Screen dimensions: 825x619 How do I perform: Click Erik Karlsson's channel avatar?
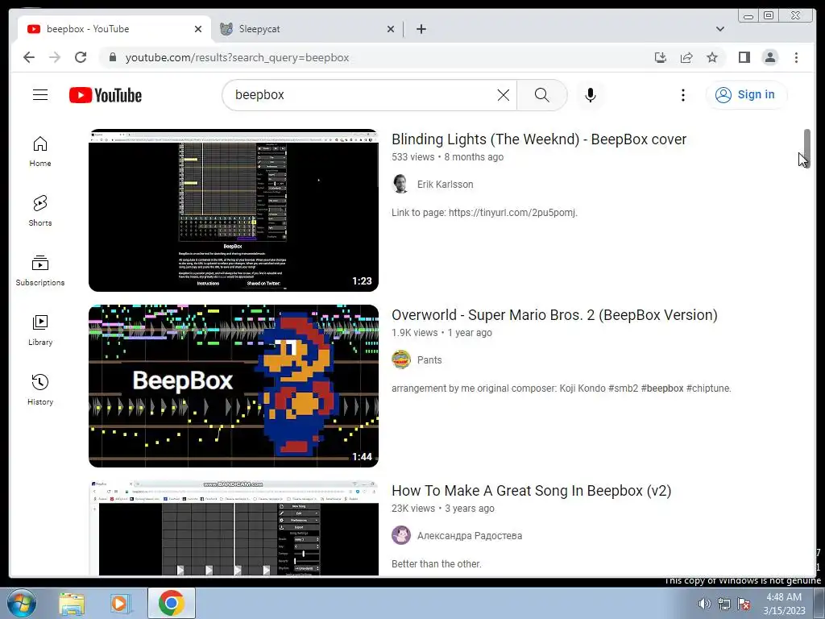[x=401, y=185]
